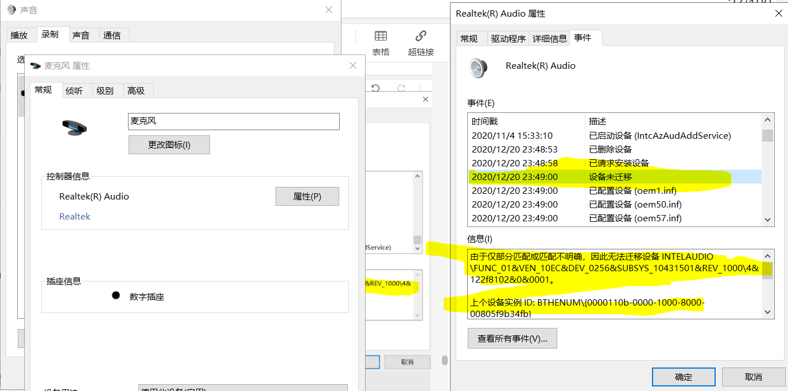Viewport: 788px width, 391px height.
Task: Click the speaker icon on the 声音 title bar
Action: coord(10,9)
